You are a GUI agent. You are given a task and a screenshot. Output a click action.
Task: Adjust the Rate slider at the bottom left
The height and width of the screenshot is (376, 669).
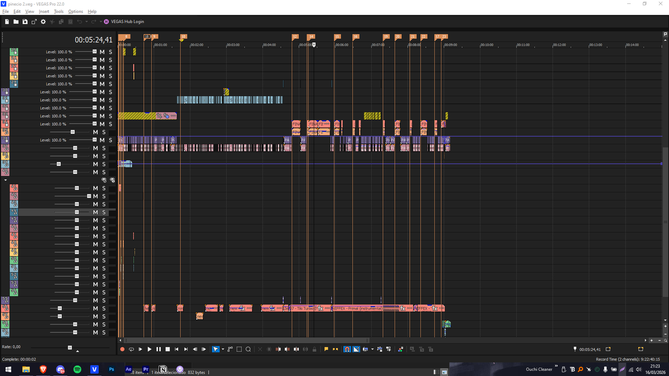click(70, 346)
